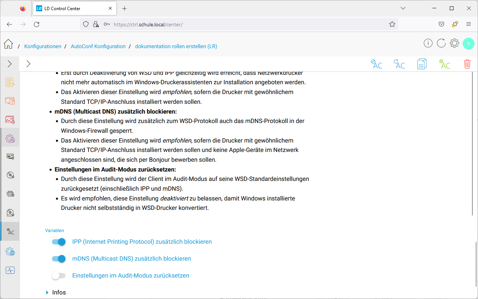The image size is (478, 299).
Task: Expand the Infos section triangle
Action: (47, 293)
